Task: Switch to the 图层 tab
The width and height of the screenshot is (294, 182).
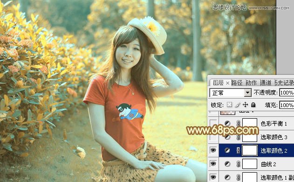Action: 218,83
